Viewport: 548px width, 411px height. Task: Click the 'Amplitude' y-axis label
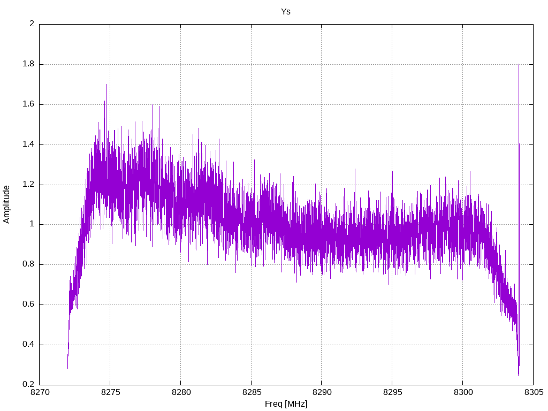coord(6,204)
